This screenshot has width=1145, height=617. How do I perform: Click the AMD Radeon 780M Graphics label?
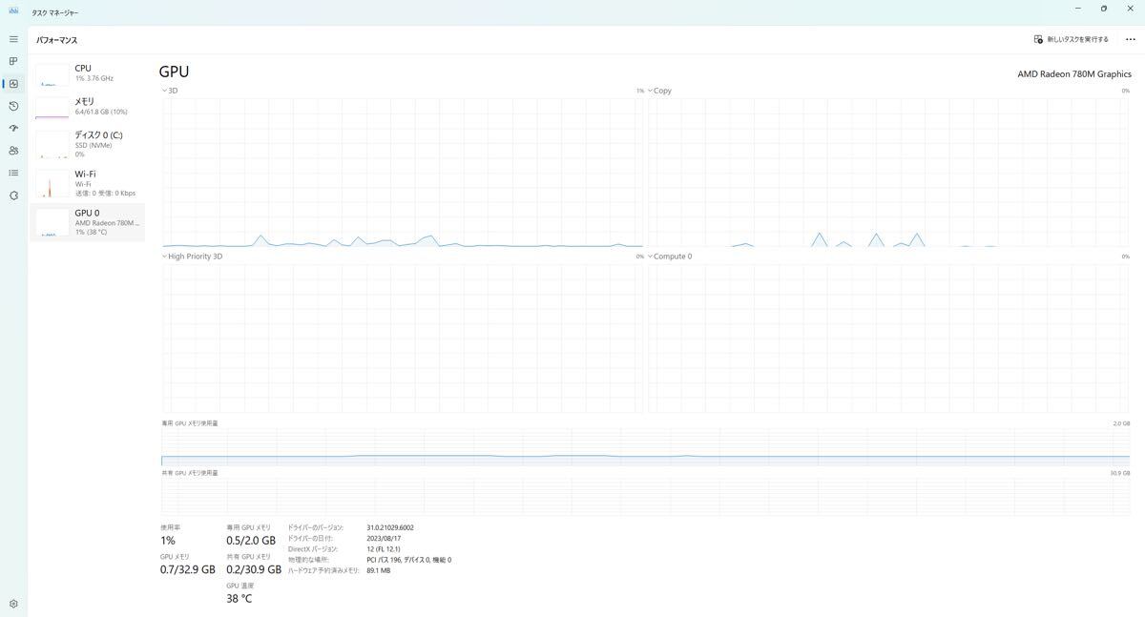(x=1074, y=74)
